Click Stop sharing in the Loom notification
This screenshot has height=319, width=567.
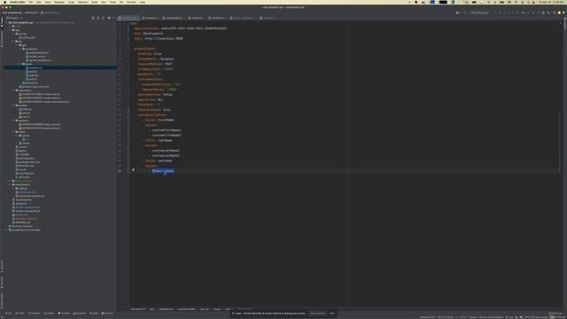point(317,313)
